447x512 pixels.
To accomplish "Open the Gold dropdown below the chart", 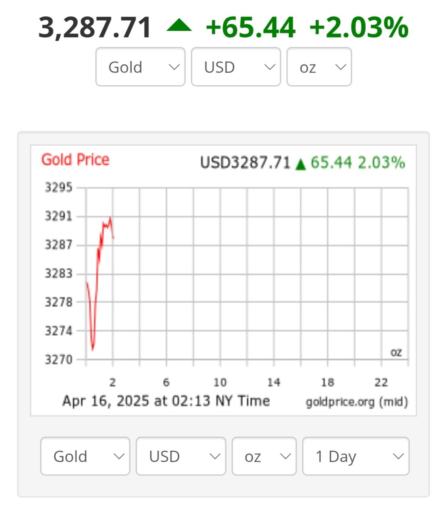I will (85, 456).
